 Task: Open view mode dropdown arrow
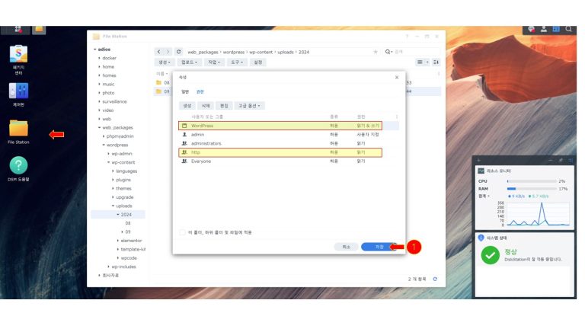point(427,62)
